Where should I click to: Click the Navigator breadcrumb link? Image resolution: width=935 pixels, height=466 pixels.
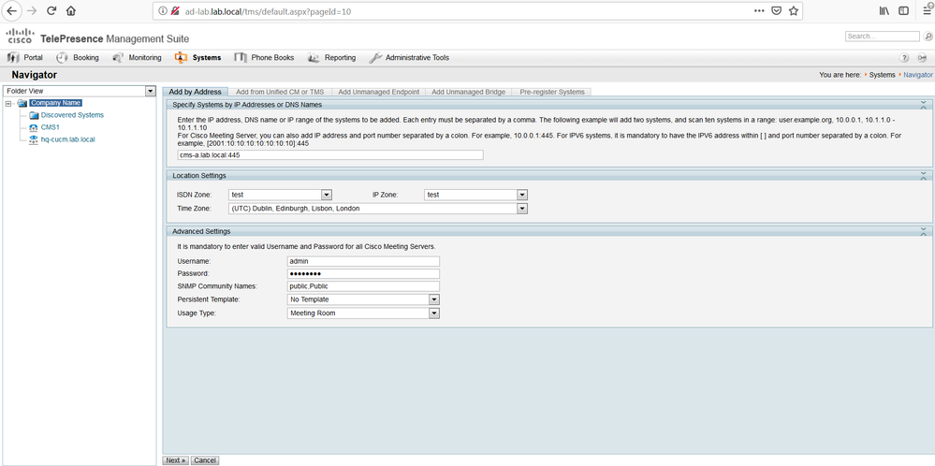coord(918,75)
